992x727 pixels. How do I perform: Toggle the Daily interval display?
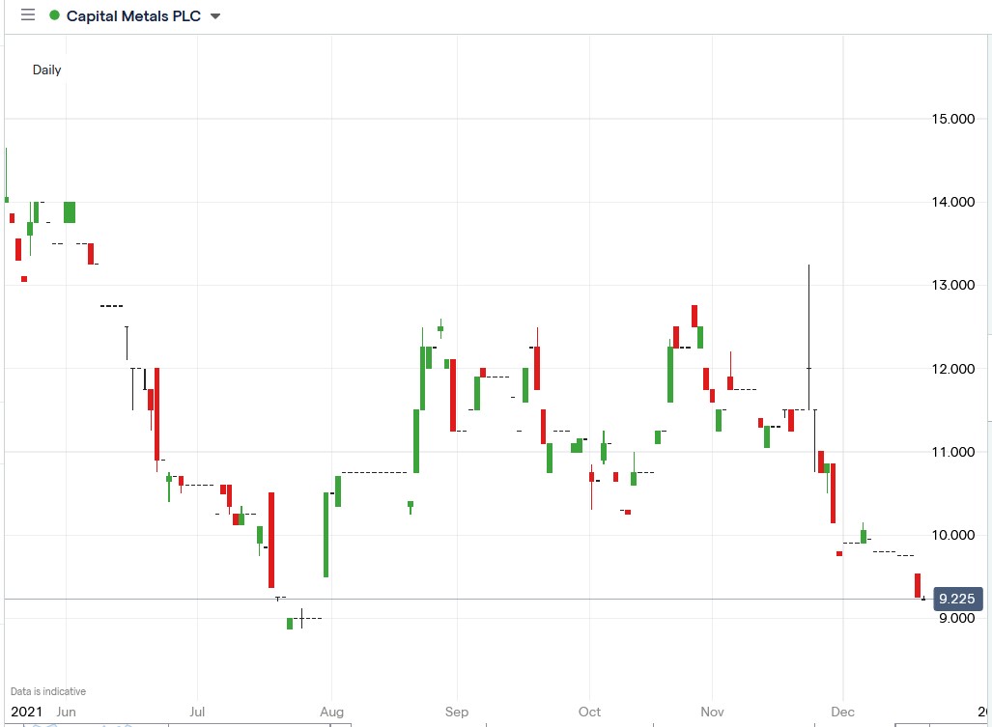tap(46, 70)
